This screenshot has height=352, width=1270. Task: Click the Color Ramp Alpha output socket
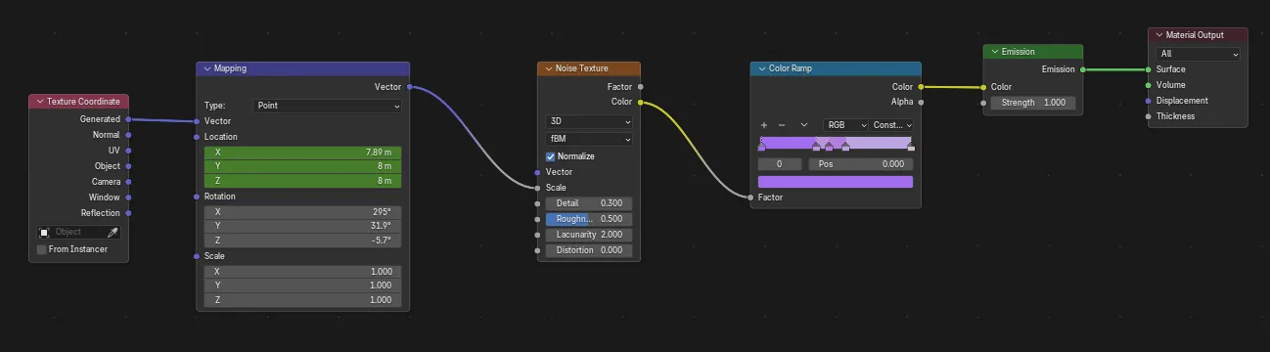(921, 103)
